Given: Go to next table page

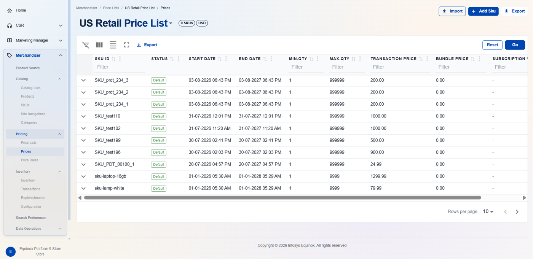Looking at the screenshot, I should coord(517,212).
